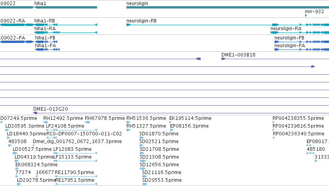Click the 77374 feature label
Viewport: 329px width, 186px height.
point(23,172)
